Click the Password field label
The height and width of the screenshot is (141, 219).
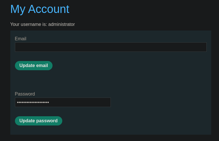tap(25, 94)
